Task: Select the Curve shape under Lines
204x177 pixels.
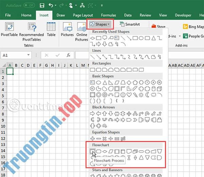Action: (147, 57)
